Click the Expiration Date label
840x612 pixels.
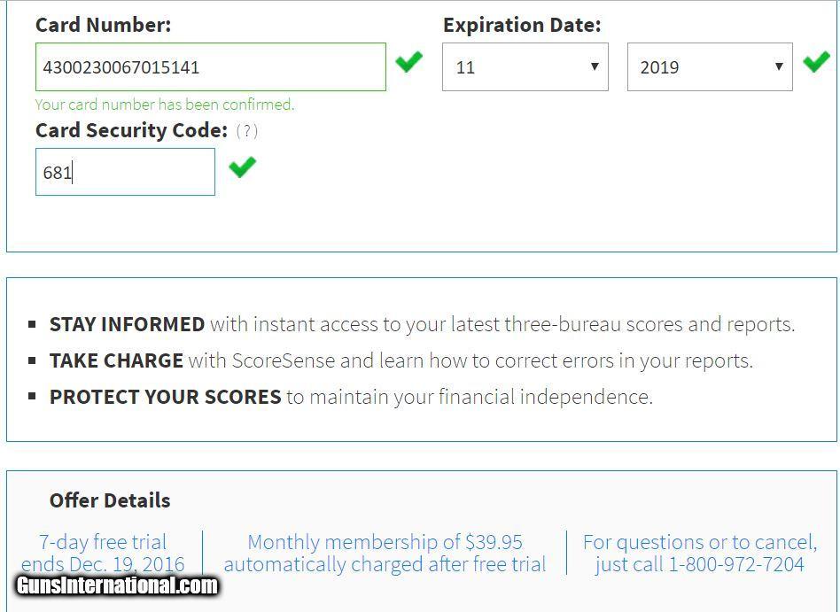pyautogui.click(x=522, y=25)
